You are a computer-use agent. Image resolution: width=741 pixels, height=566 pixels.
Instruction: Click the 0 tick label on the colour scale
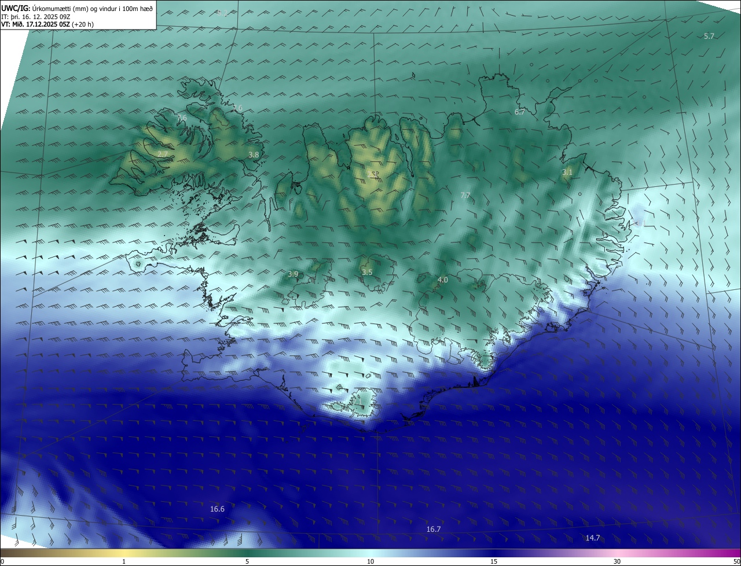point(2,561)
